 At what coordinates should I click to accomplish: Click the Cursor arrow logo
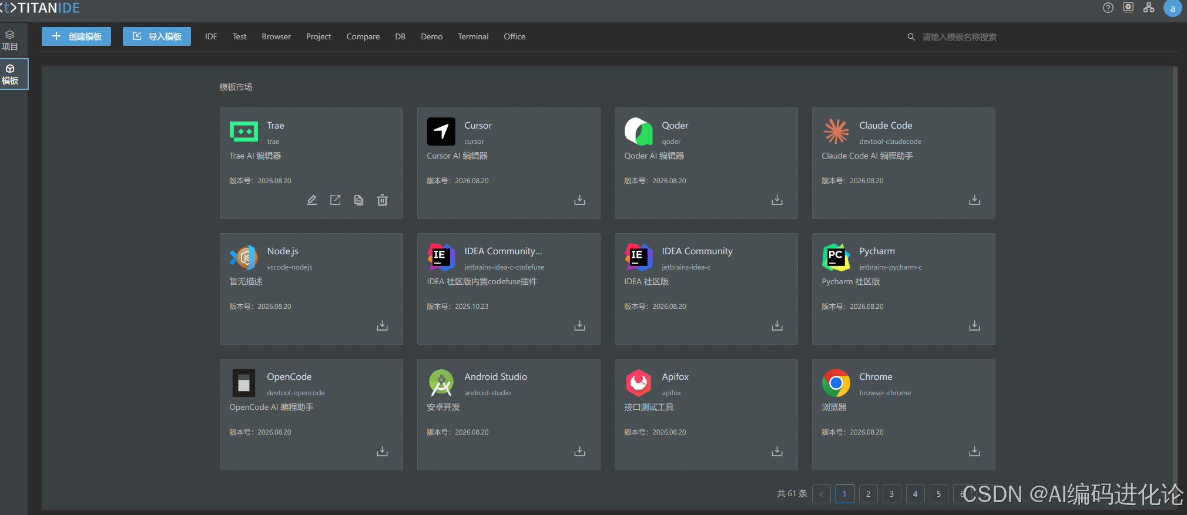click(x=441, y=132)
